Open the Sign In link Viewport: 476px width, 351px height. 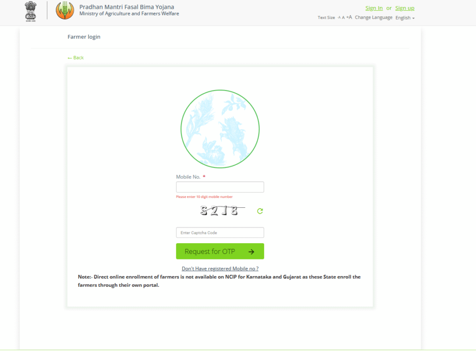click(374, 8)
